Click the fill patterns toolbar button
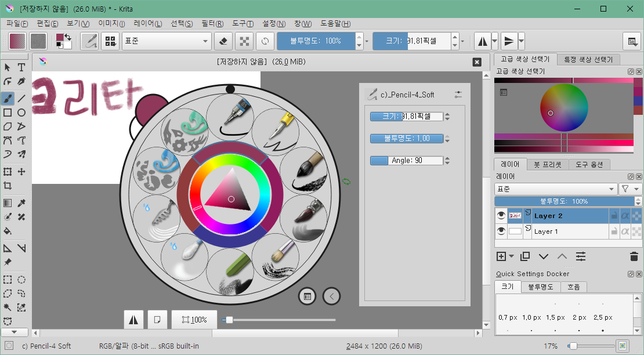The image size is (644, 355). 38,41
